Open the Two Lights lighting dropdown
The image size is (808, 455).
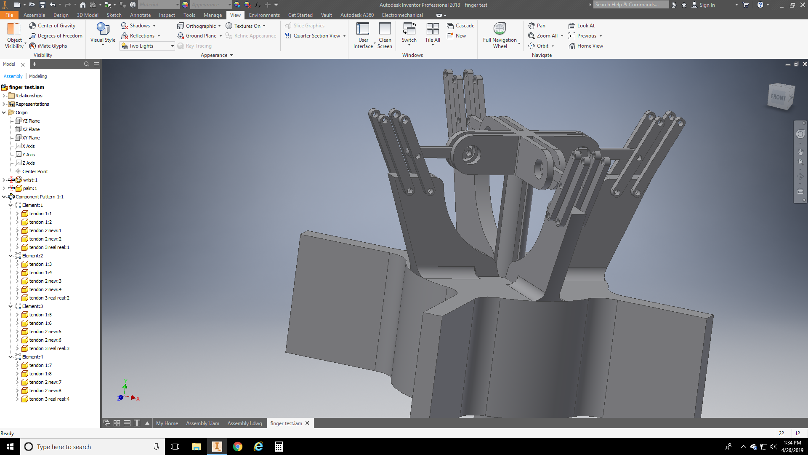click(172, 46)
